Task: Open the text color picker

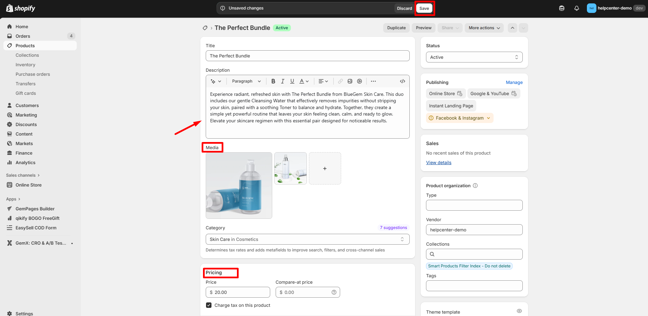Action: (x=304, y=81)
